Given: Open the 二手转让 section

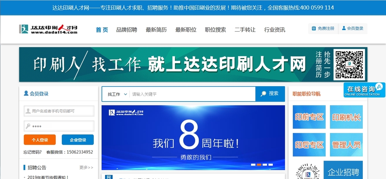Looking at the screenshot, I should [245, 30].
